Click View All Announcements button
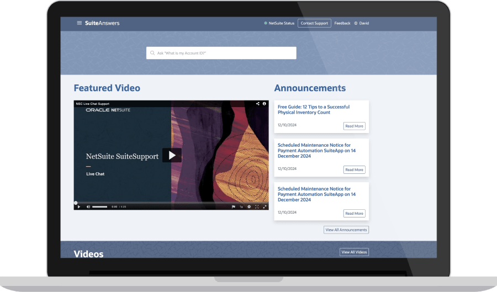 pyautogui.click(x=346, y=230)
